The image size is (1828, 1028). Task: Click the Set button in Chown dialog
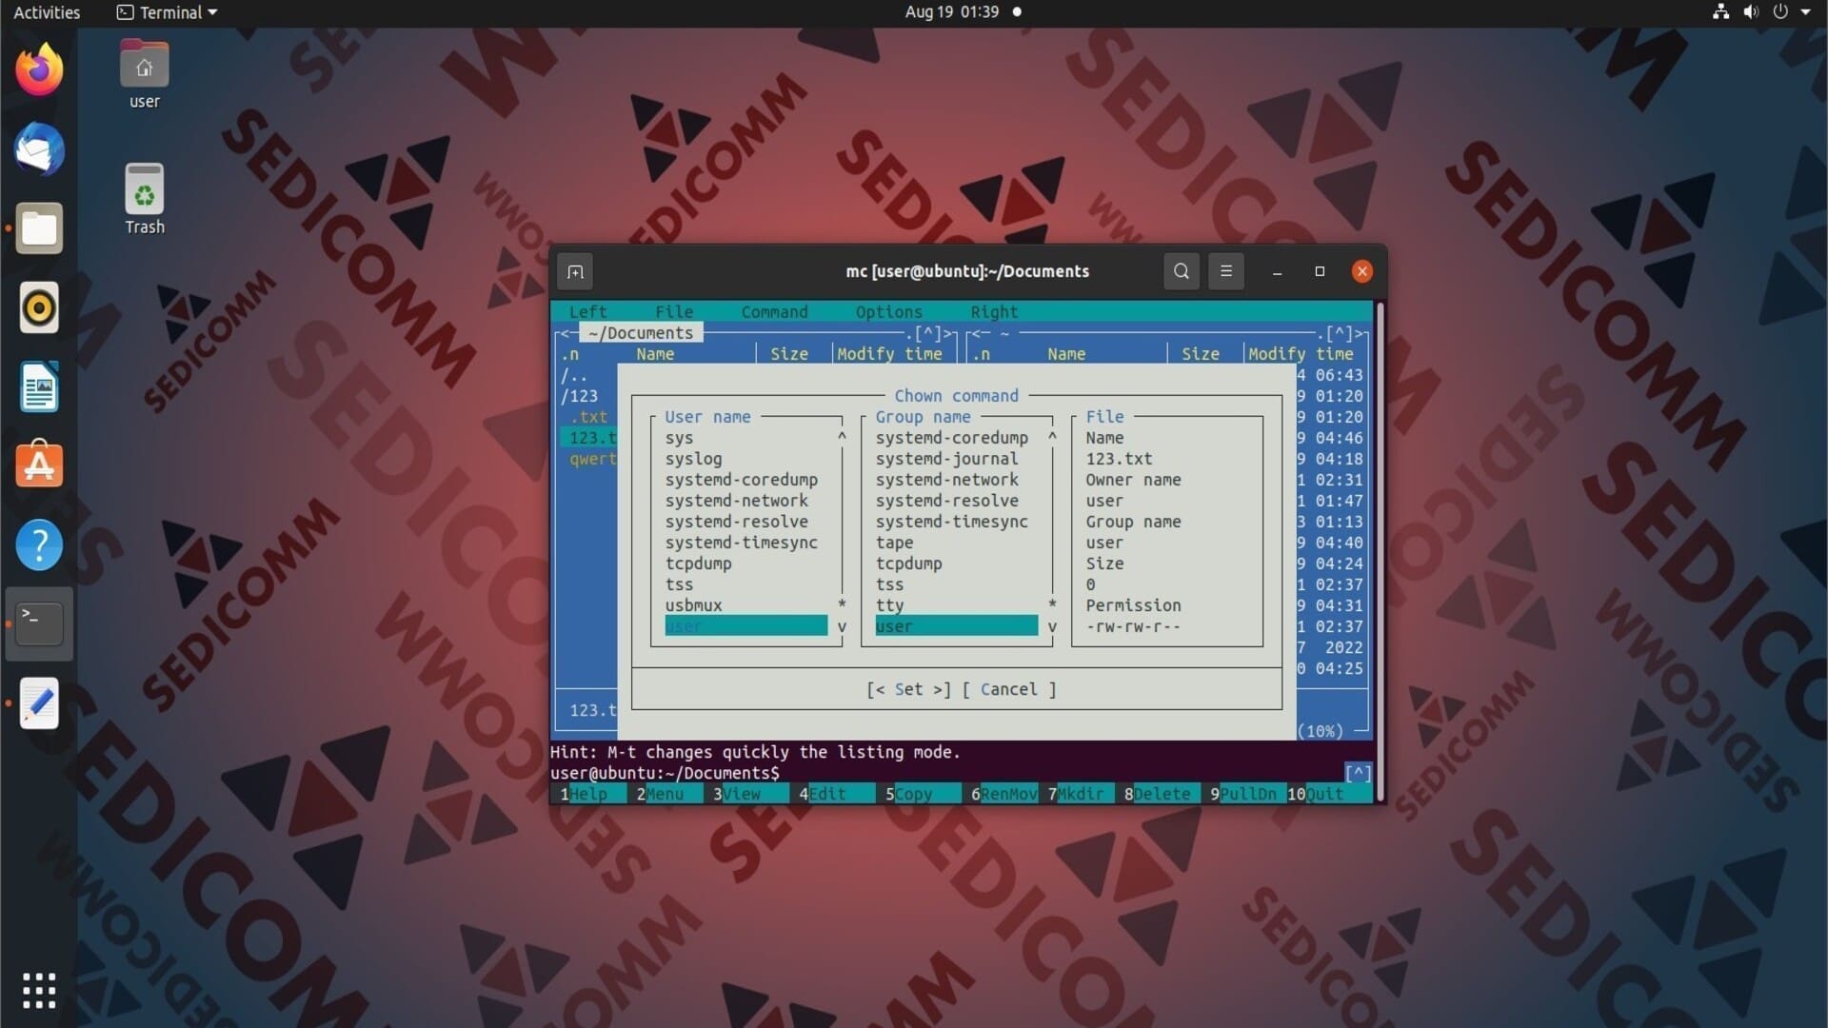click(908, 689)
